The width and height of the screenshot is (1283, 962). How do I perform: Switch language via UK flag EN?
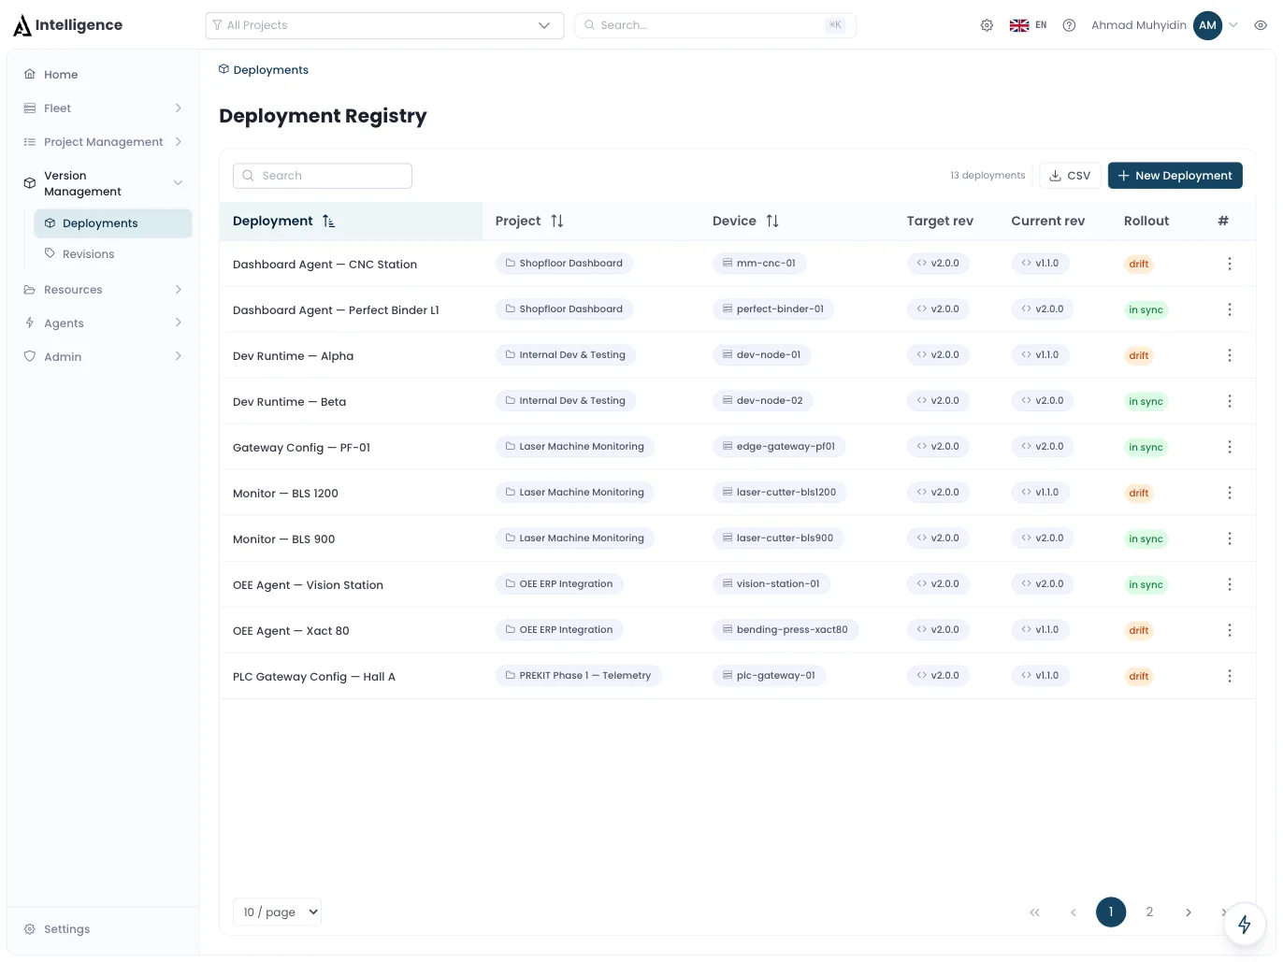coord(1028,25)
